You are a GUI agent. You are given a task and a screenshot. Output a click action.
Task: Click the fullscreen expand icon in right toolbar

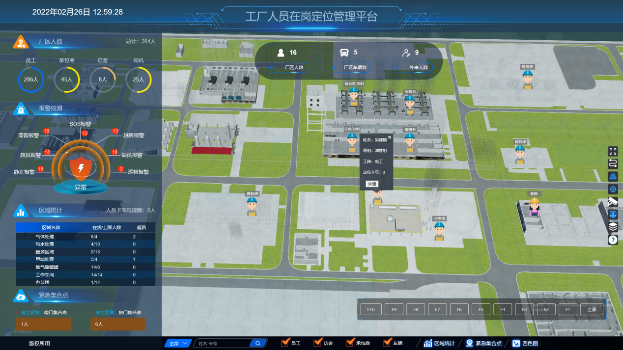click(613, 151)
